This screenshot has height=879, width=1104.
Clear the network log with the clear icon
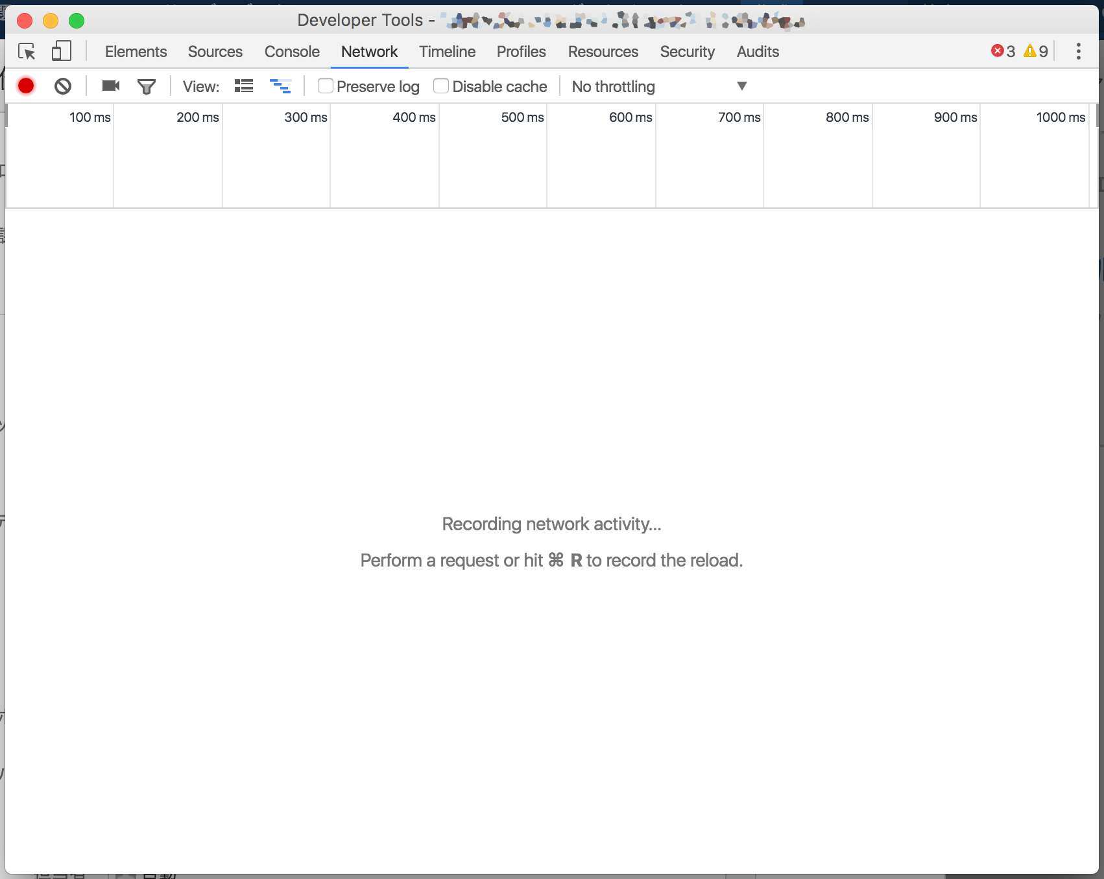(62, 86)
